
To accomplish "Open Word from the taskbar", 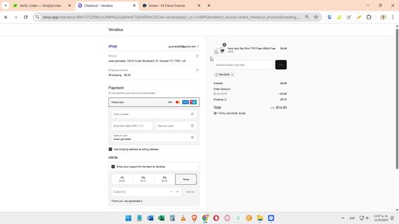I will tap(150, 218).
